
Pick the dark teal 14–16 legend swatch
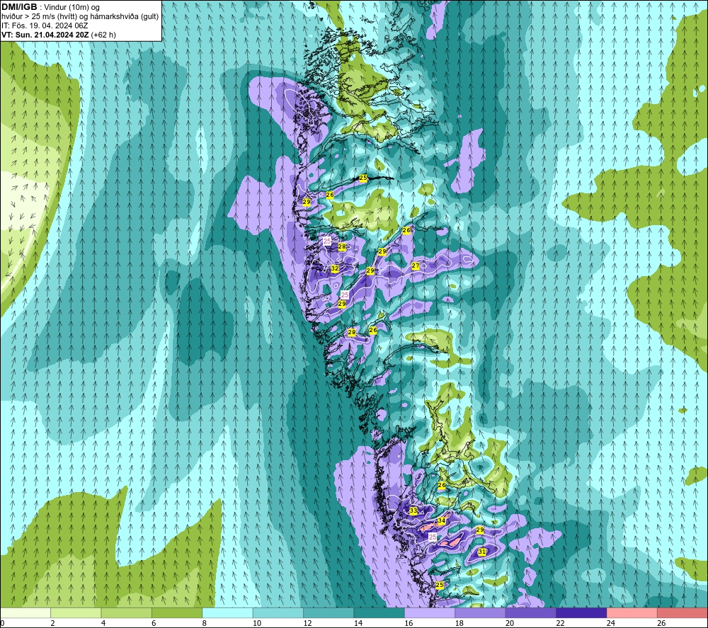pos(379,613)
